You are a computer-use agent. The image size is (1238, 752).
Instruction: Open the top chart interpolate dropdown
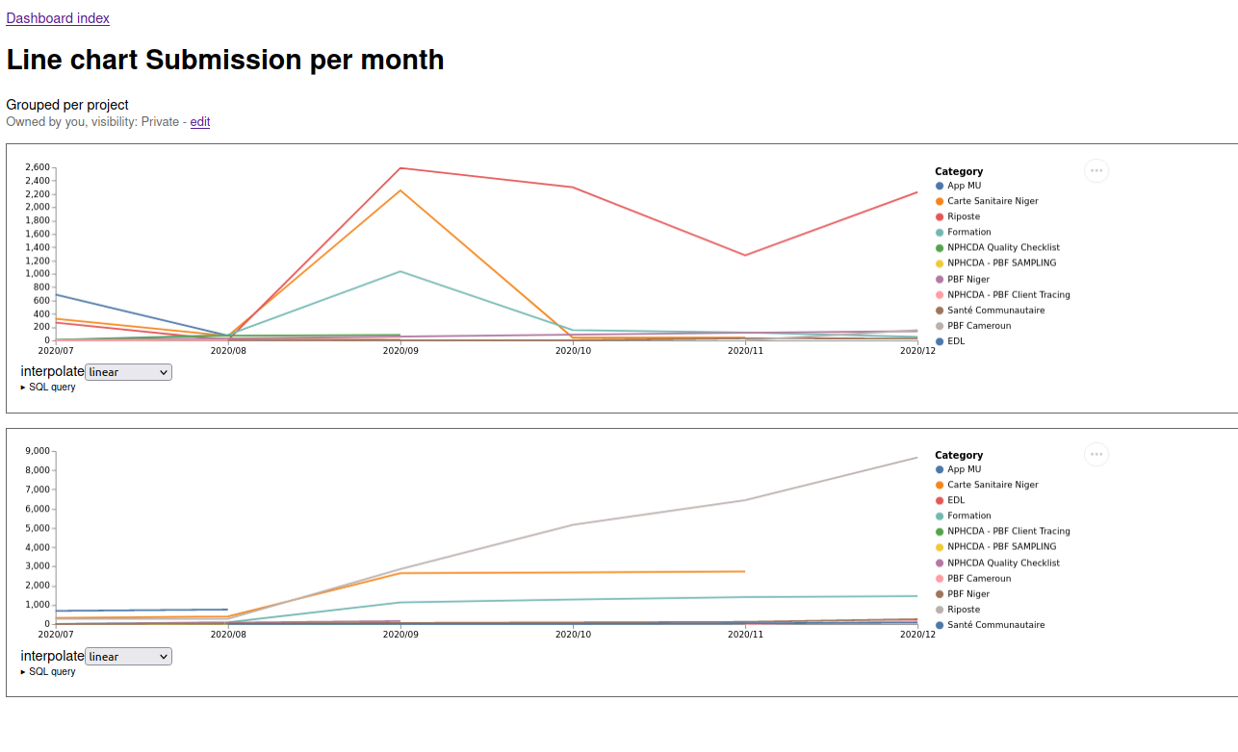point(128,372)
